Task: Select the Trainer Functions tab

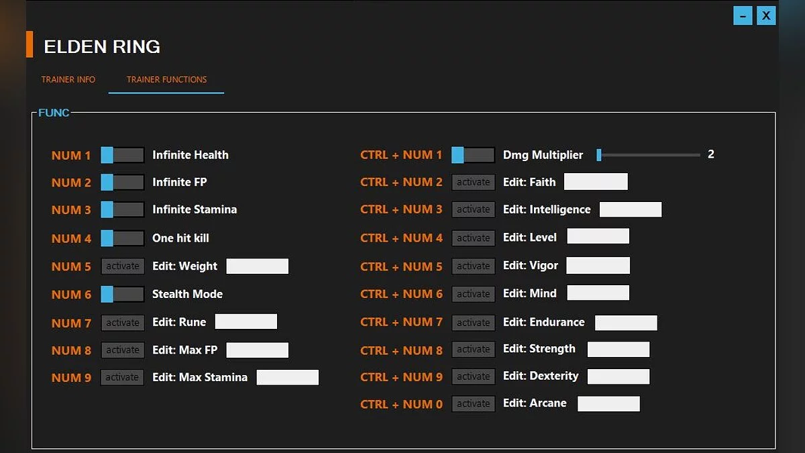Action: click(x=166, y=79)
